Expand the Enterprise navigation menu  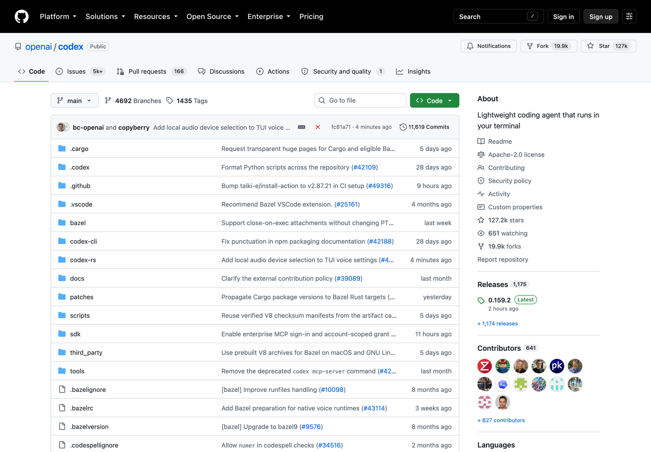coord(269,17)
